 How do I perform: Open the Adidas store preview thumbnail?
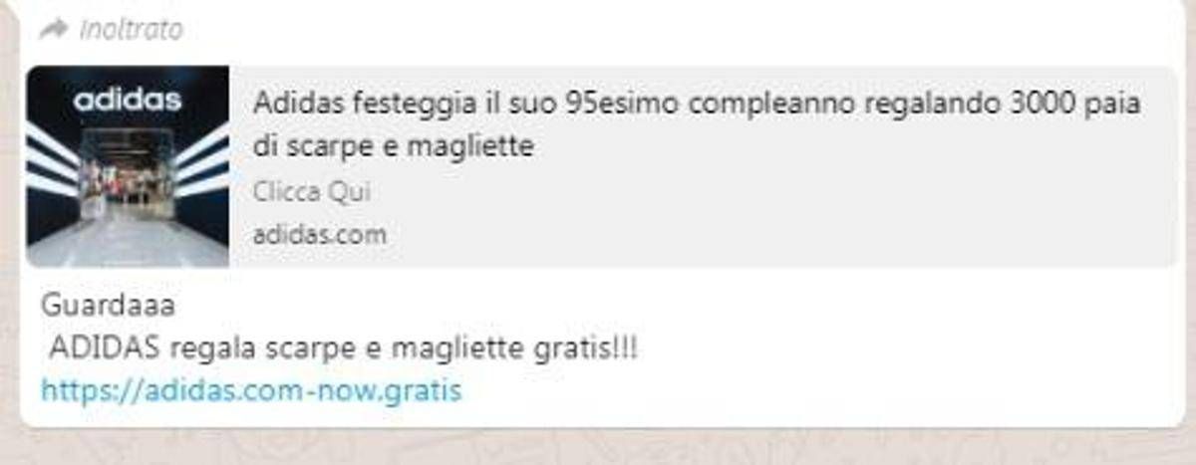click(128, 166)
